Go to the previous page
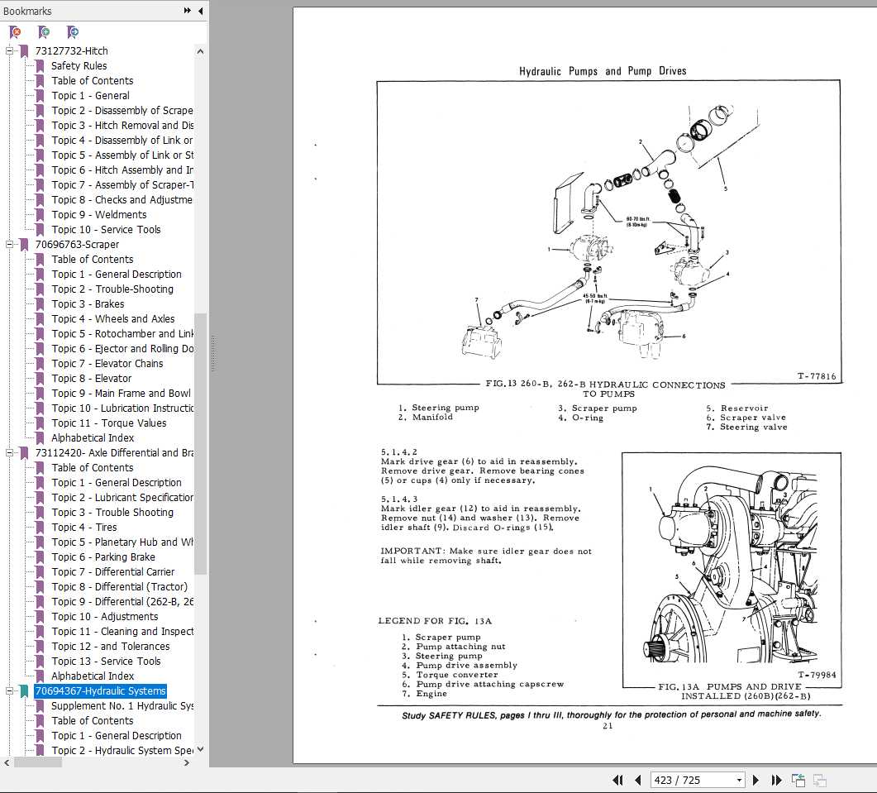 (637, 780)
